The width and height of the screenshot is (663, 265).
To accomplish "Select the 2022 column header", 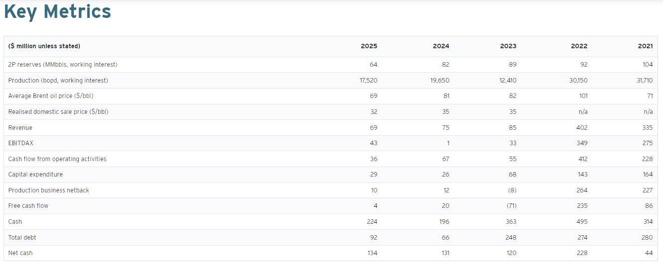I will point(579,46).
